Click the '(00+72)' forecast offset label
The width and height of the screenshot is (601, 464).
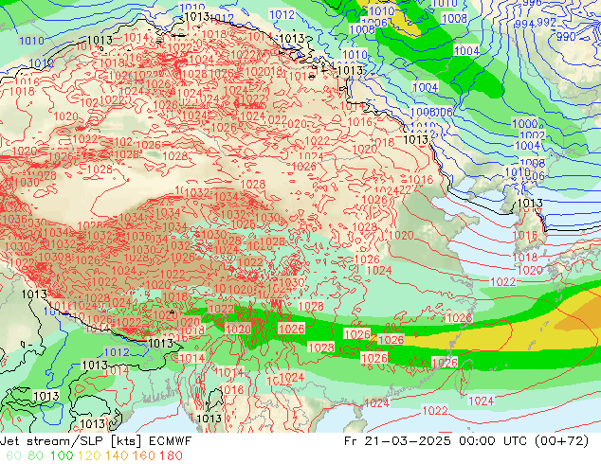click(562, 441)
